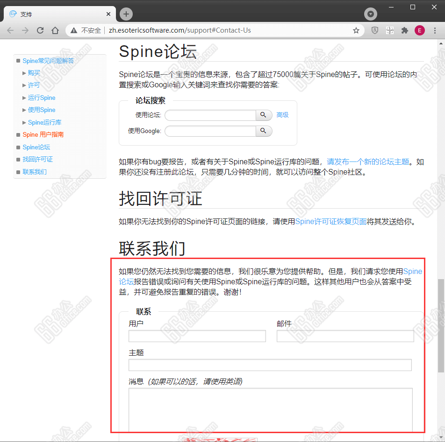445x442 pixels.
Task: Open the Spine许可证恢复页面 link
Action: point(331,222)
